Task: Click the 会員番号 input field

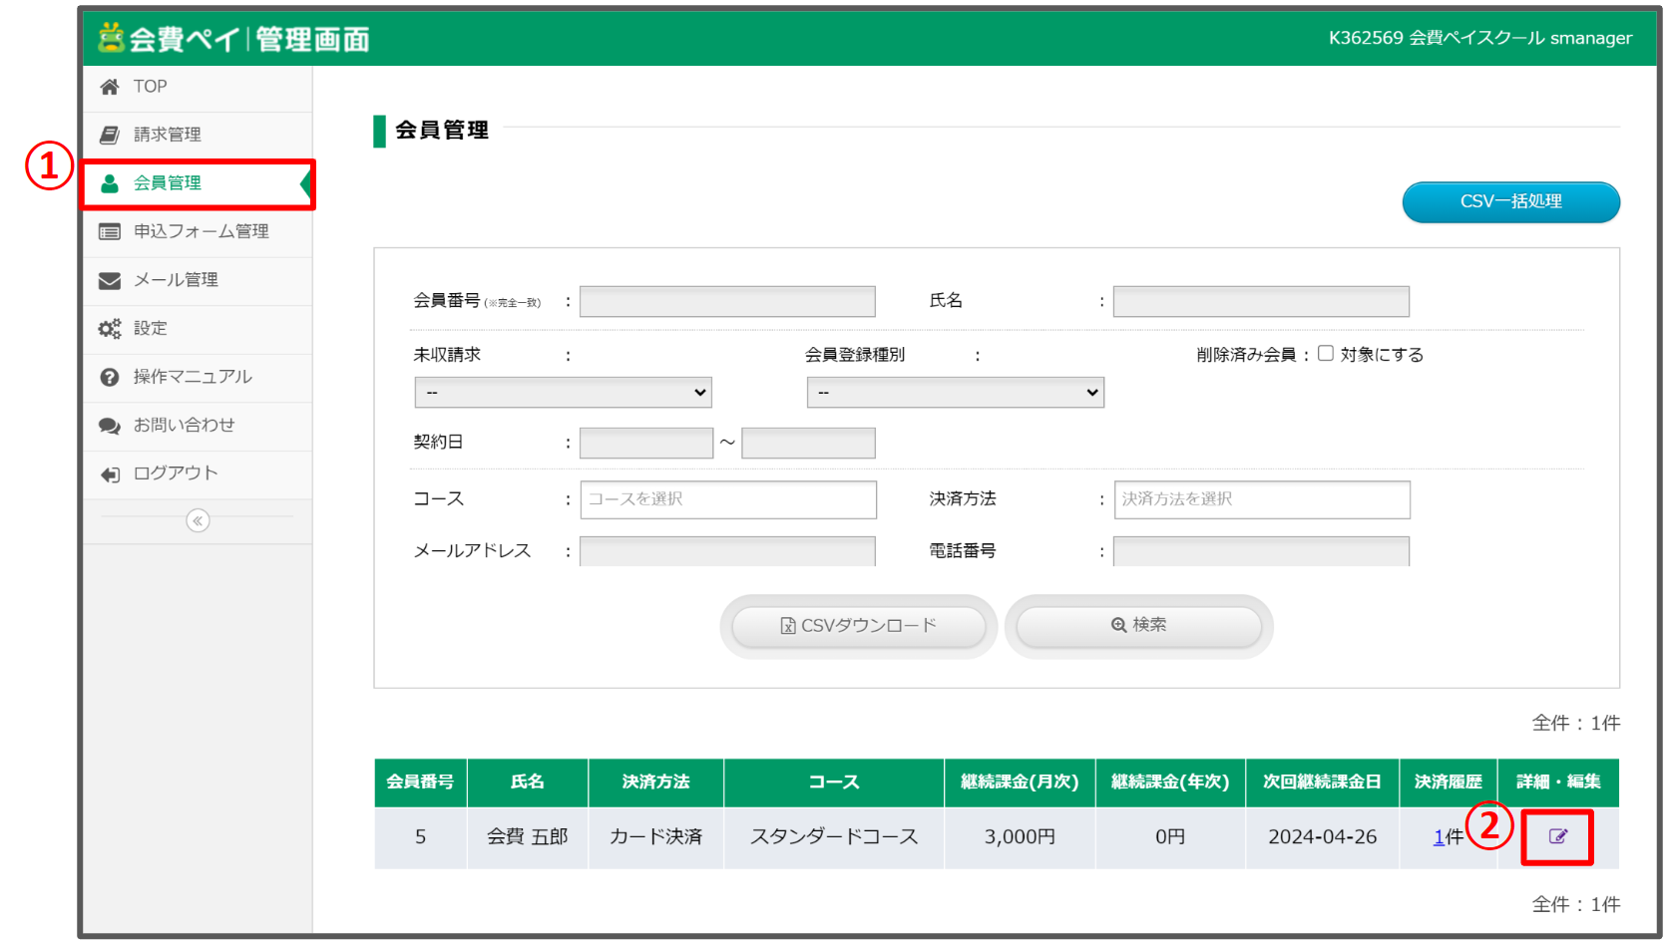Action: pyautogui.click(x=726, y=301)
